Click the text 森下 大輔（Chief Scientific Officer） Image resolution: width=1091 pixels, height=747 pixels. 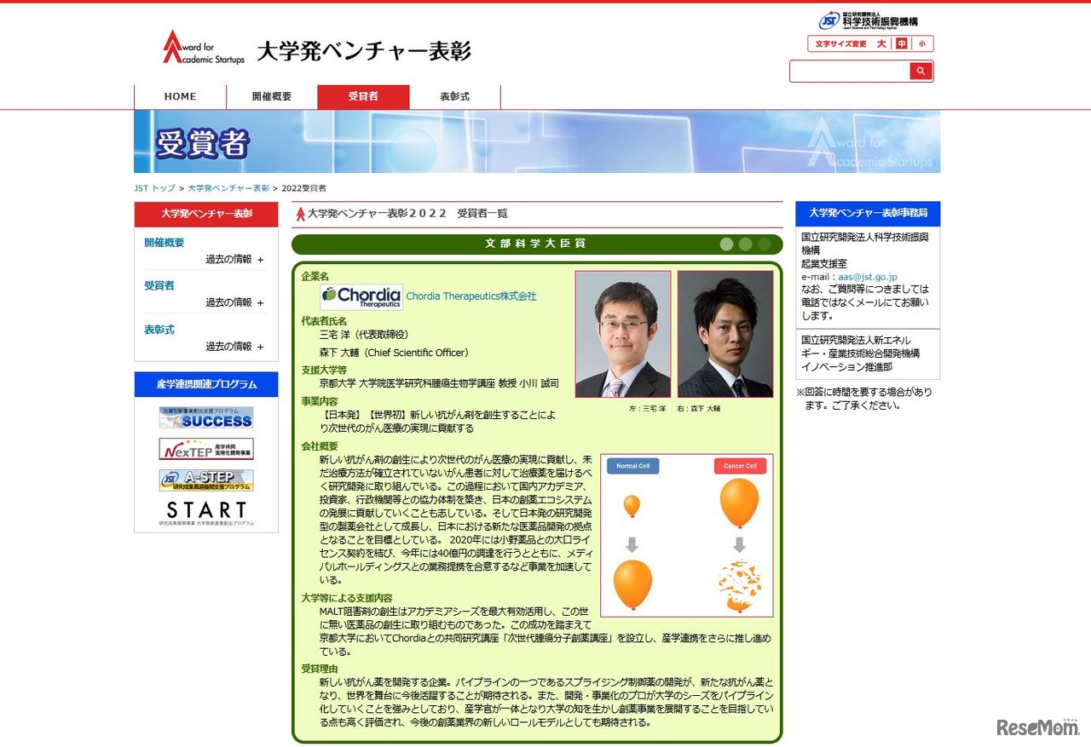click(396, 353)
